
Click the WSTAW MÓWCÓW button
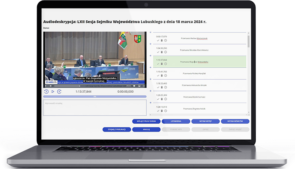235,121
